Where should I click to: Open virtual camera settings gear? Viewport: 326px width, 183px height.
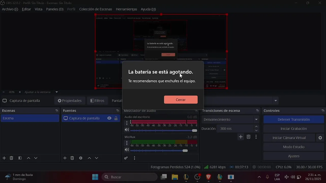coord(320,138)
